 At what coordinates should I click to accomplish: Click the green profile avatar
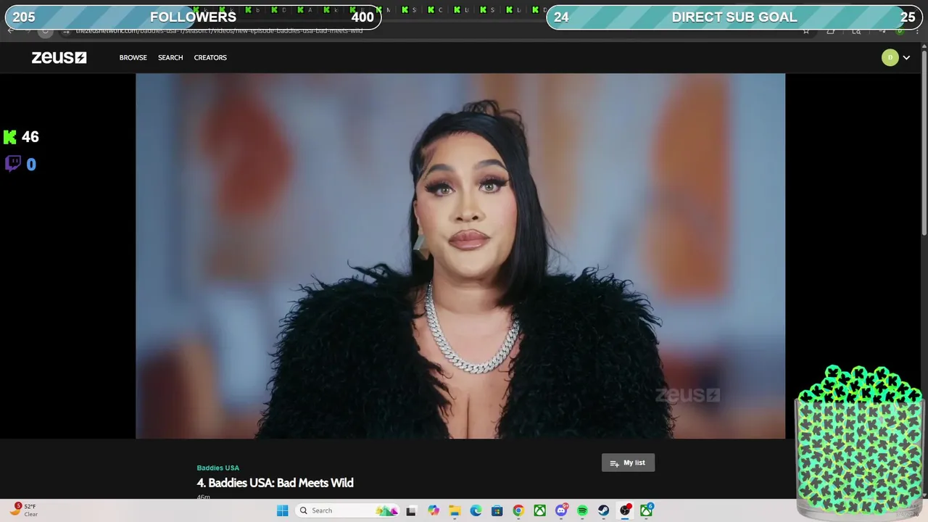890,57
